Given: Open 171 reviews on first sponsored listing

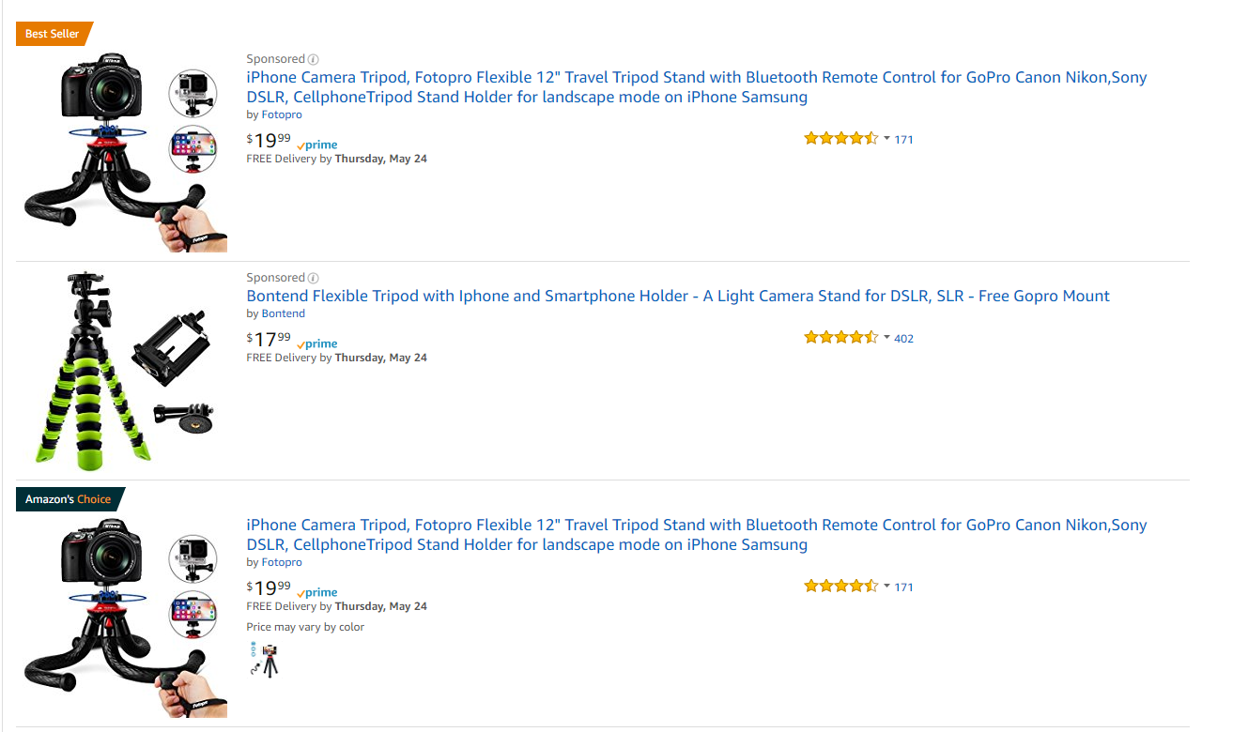Looking at the screenshot, I should pyautogui.click(x=903, y=140).
